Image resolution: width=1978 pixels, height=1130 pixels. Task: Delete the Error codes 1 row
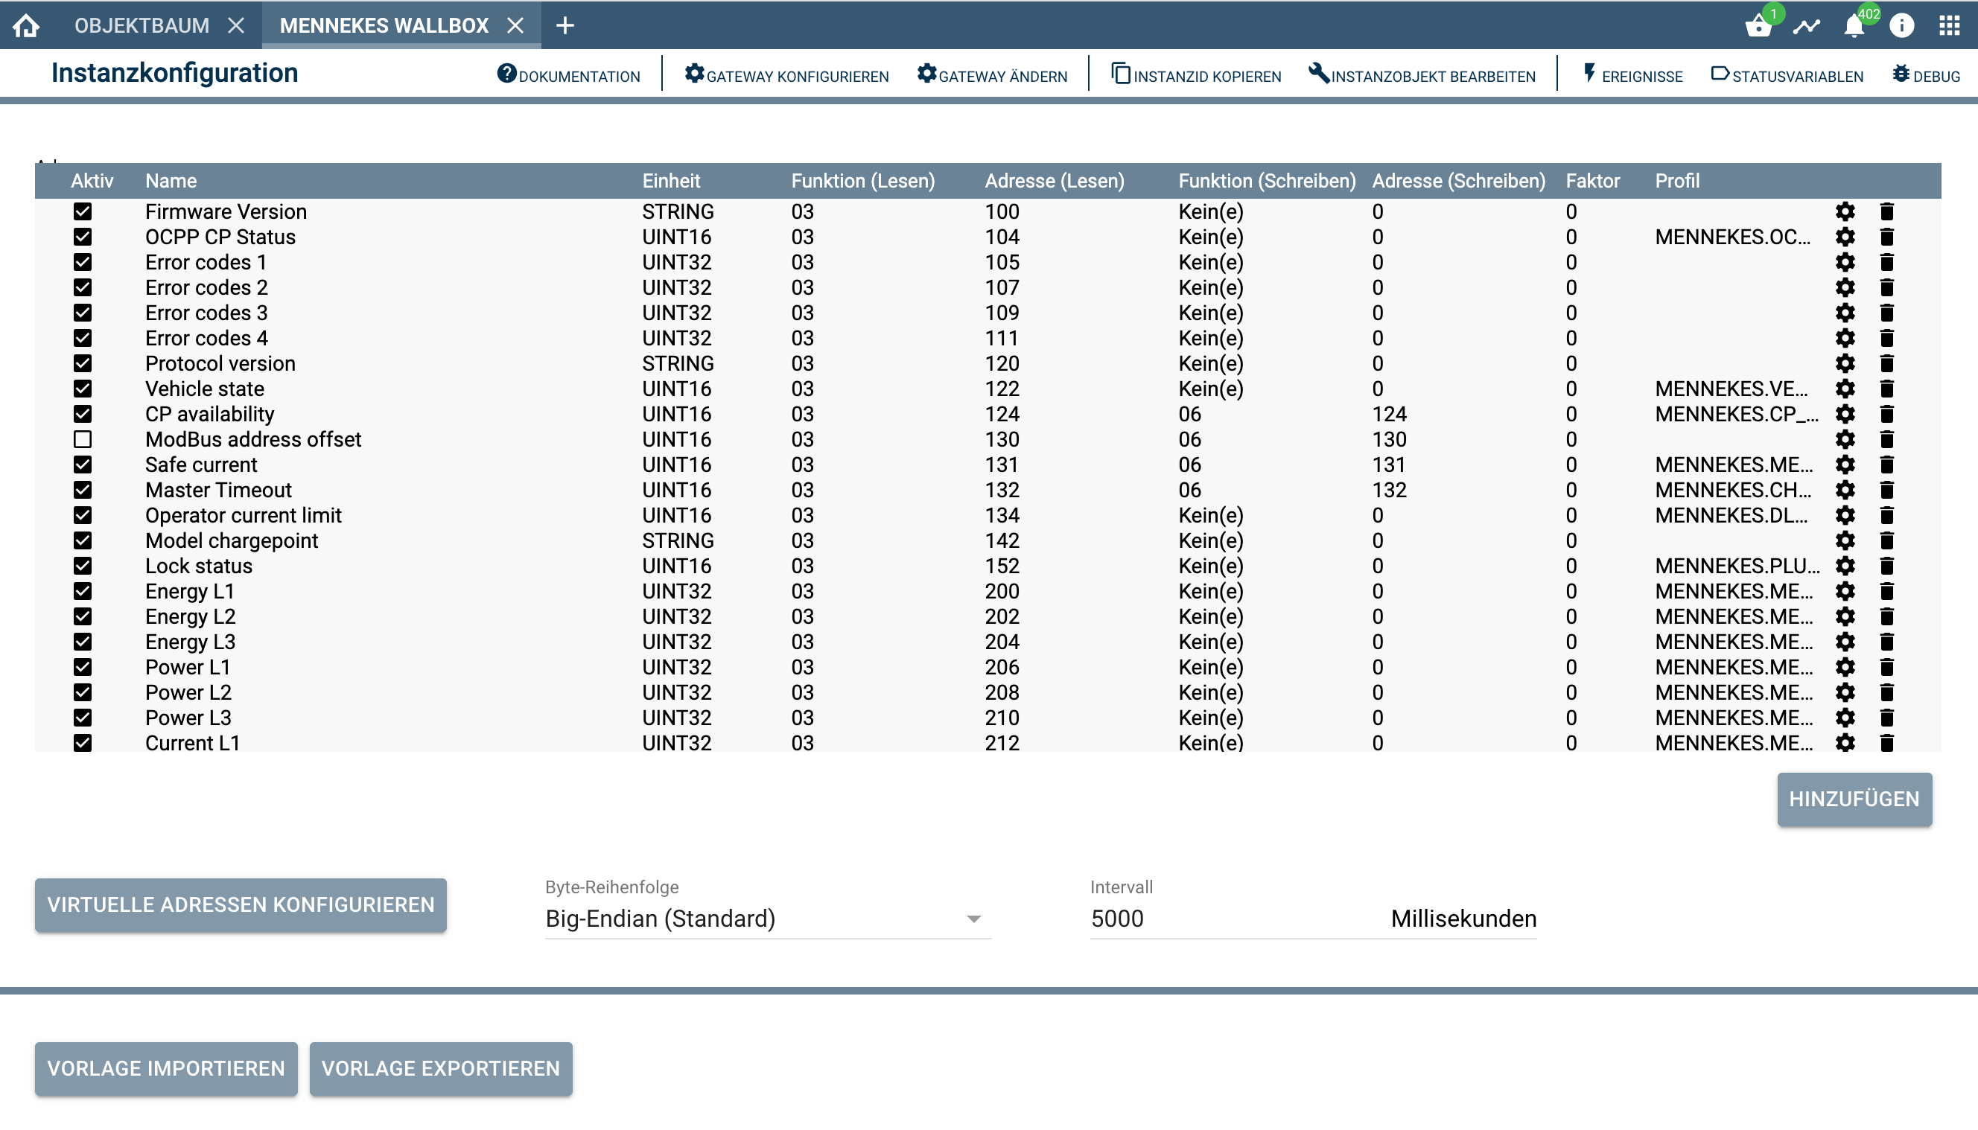[1887, 262]
